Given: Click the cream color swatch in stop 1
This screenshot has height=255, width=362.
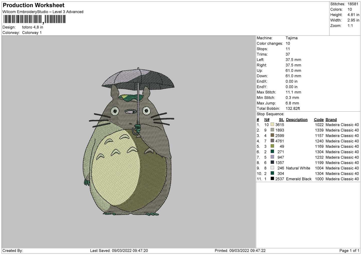Looking at the screenshot, I should [272, 125].
